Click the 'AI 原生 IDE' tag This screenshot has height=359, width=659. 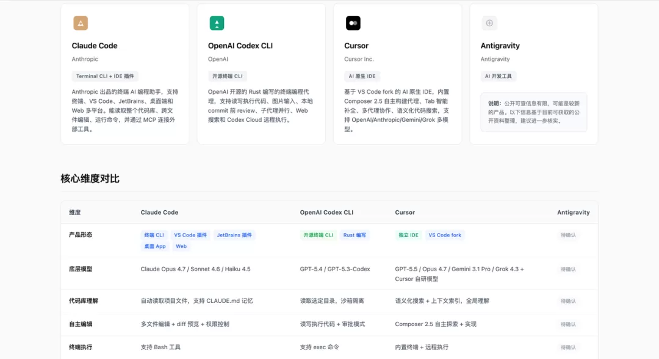[x=362, y=76]
